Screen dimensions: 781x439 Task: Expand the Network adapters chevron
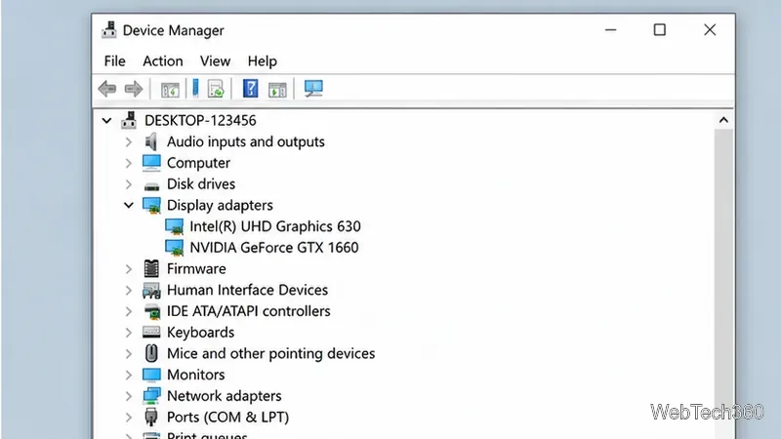129,396
